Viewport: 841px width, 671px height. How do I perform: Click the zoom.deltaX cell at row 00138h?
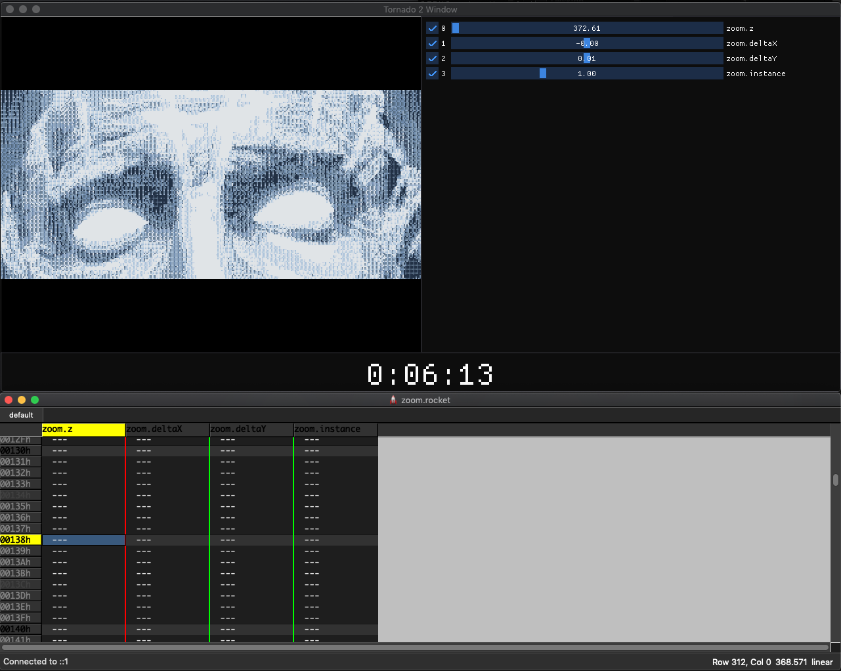(x=167, y=540)
